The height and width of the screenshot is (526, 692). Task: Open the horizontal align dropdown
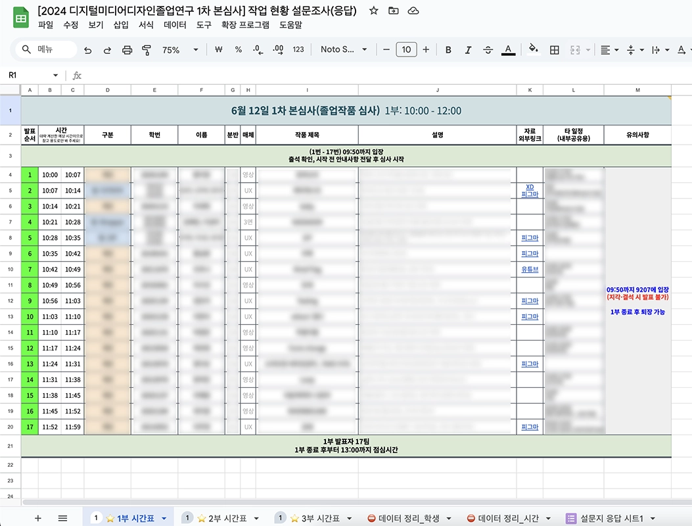(608, 50)
